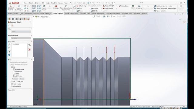Click Şablondan operasyon ekle
This screenshot has width=194, height=109.
click(163, 6)
